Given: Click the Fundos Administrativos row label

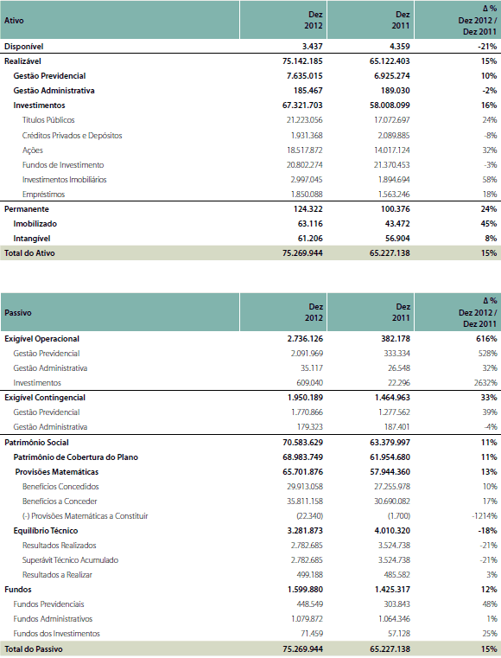Looking at the screenshot, I should 53,618.
